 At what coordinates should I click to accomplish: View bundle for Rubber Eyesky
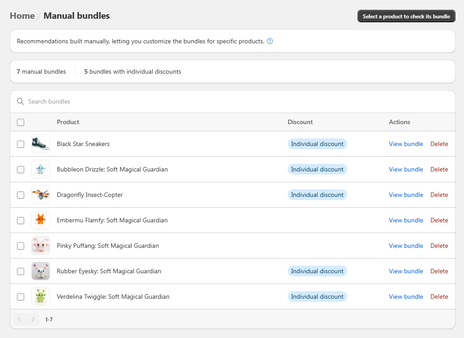coord(406,271)
